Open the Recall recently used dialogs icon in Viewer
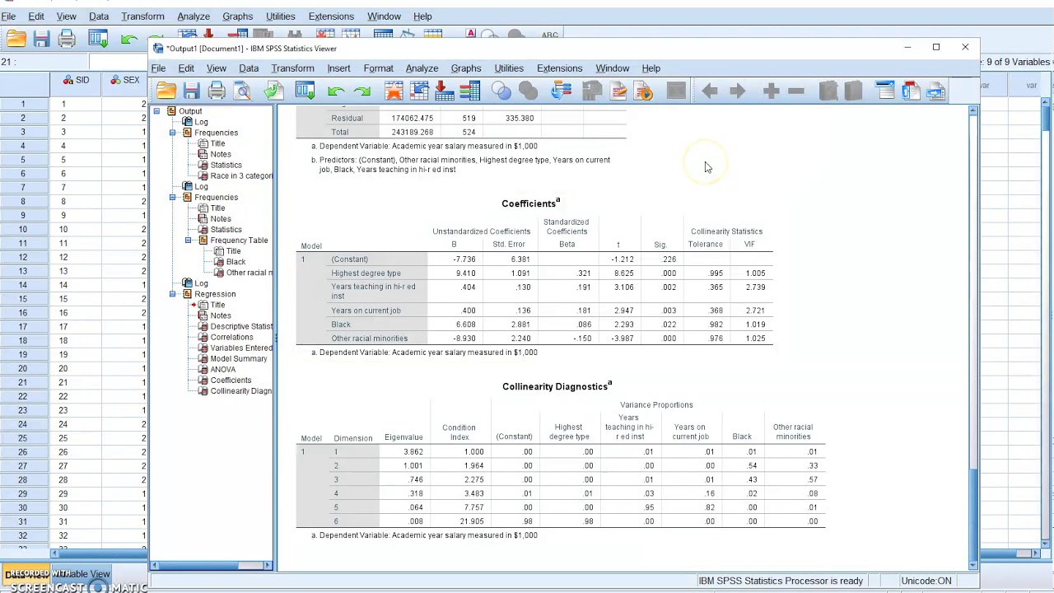 coord(305,91)
